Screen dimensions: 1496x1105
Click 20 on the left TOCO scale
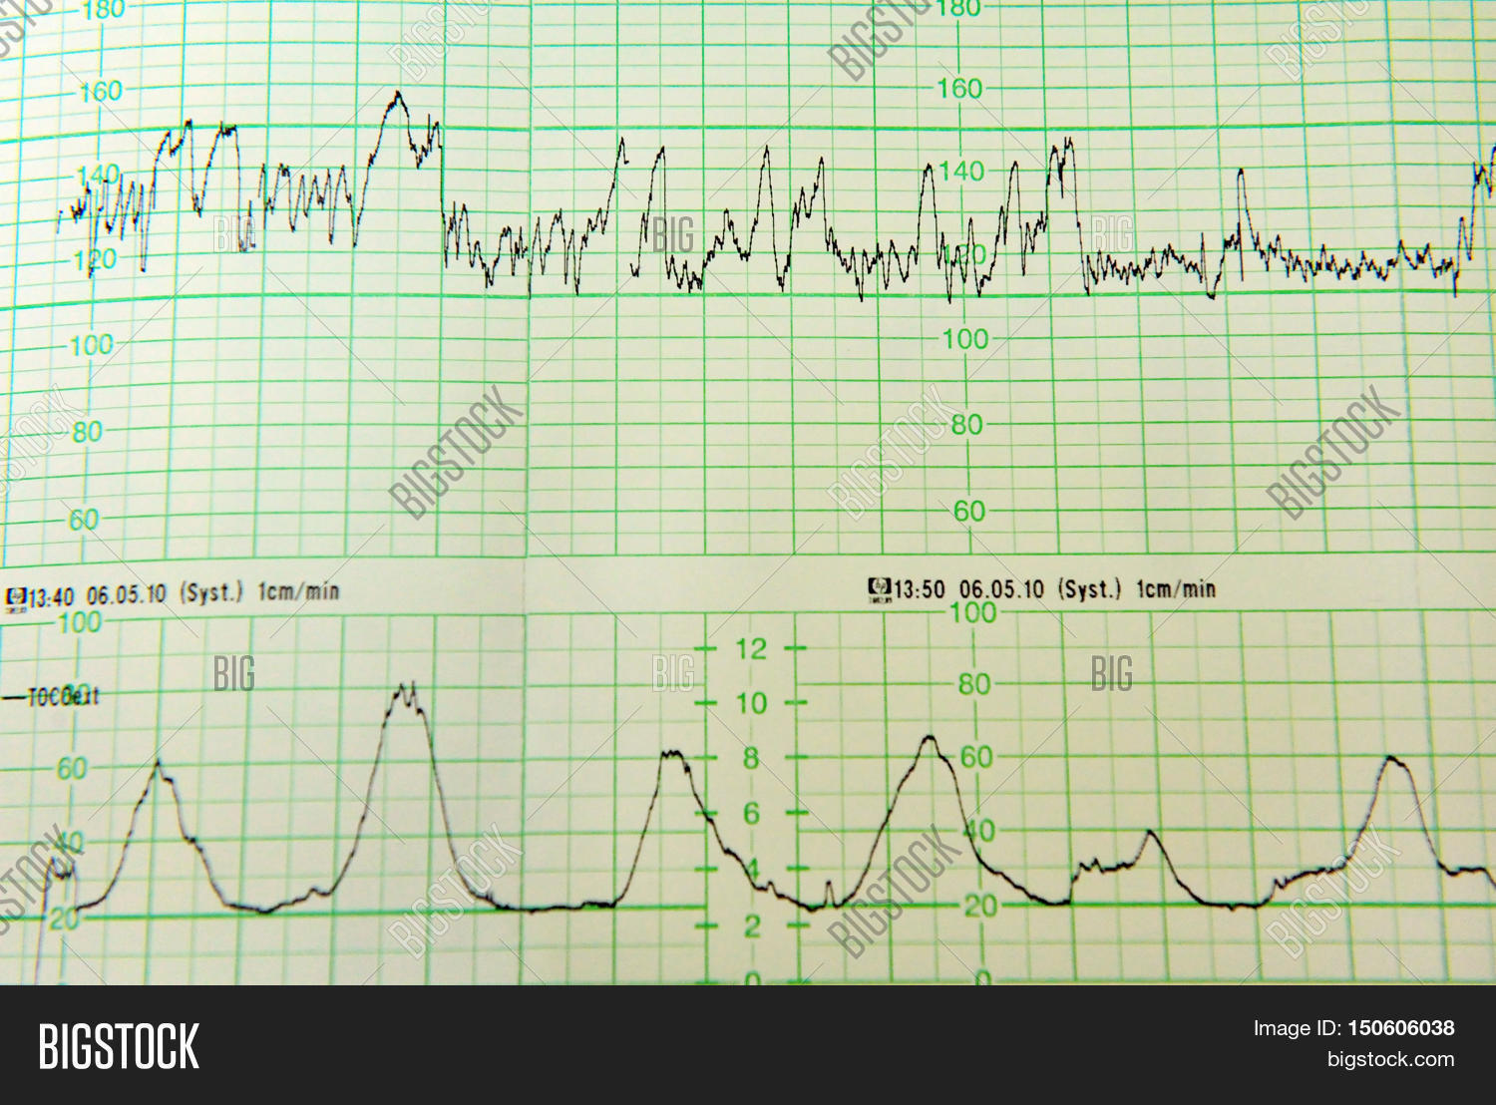64,919
